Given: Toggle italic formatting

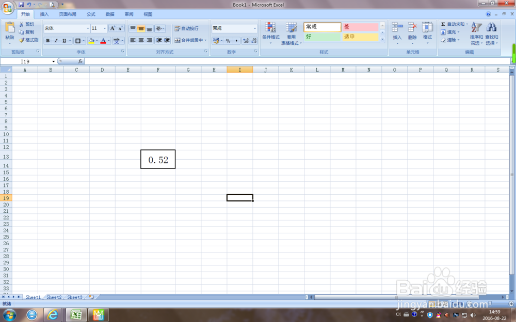Looking at the screenshot, I should click(x=56, y=41).
